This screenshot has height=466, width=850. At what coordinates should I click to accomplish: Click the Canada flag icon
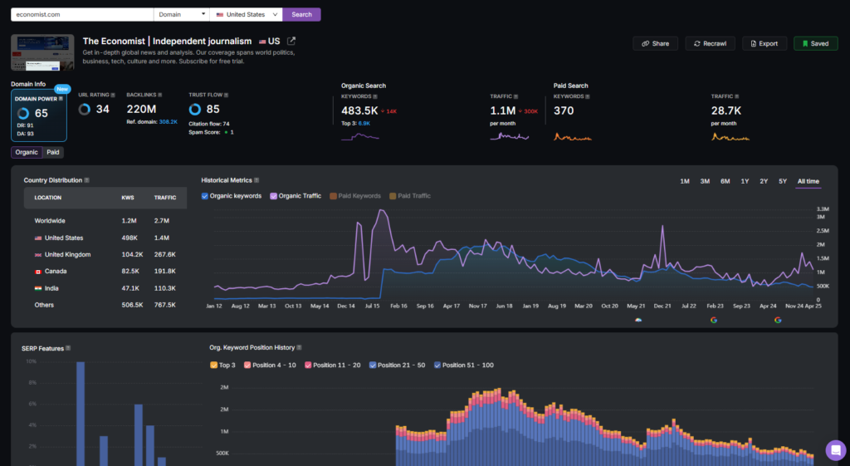pyautogui.click(x=38, y=272)
